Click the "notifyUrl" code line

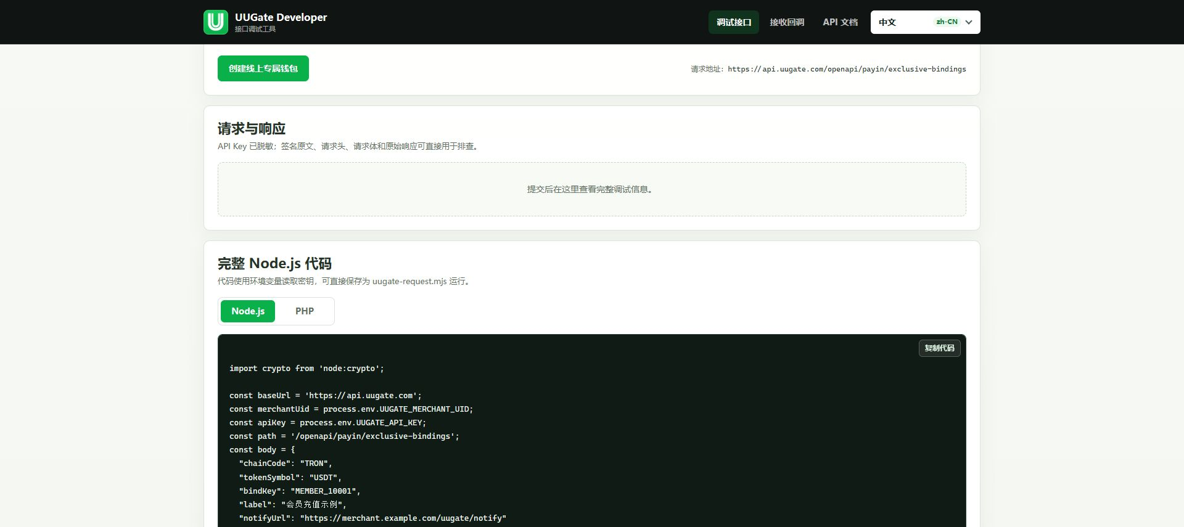[372, 518]
